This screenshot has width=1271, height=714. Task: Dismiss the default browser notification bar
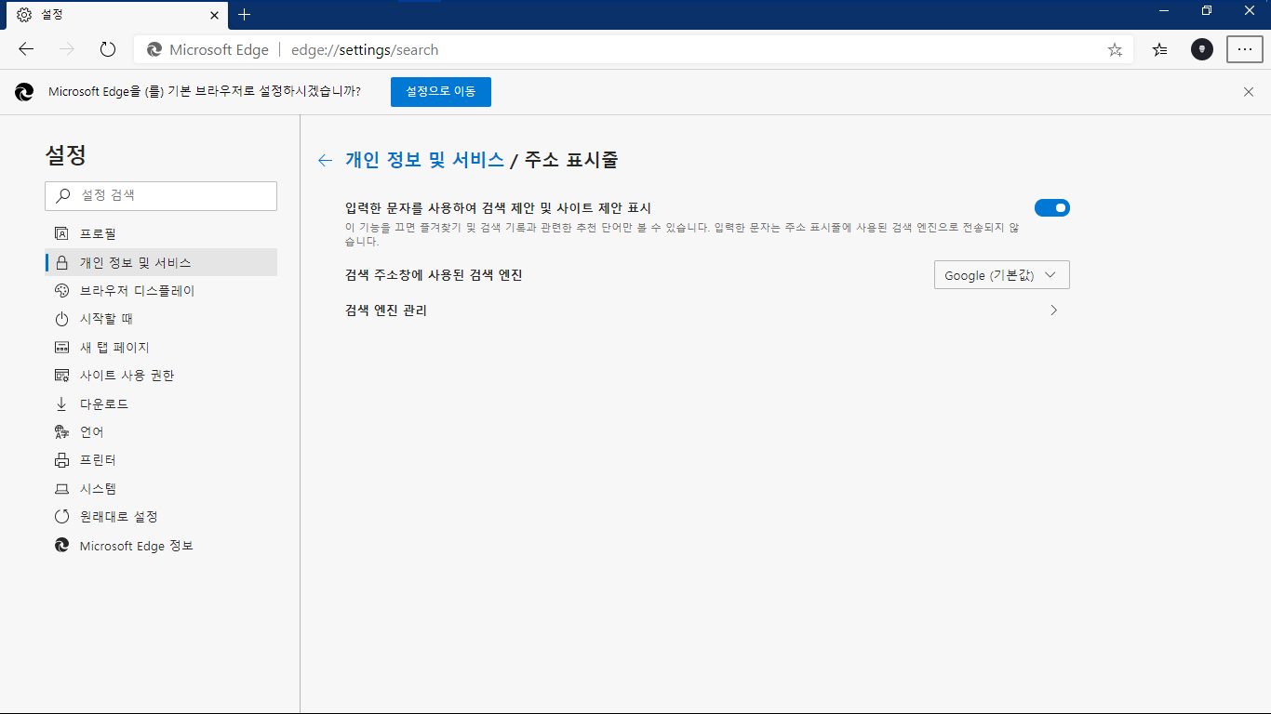(1249, 91)
